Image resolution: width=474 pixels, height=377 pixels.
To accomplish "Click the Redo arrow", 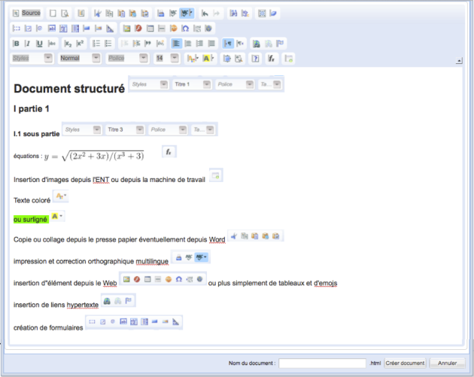I will [217, 13].
